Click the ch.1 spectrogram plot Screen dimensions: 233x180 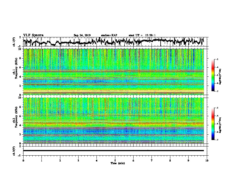pyautogui.click(x=114, y=72)
